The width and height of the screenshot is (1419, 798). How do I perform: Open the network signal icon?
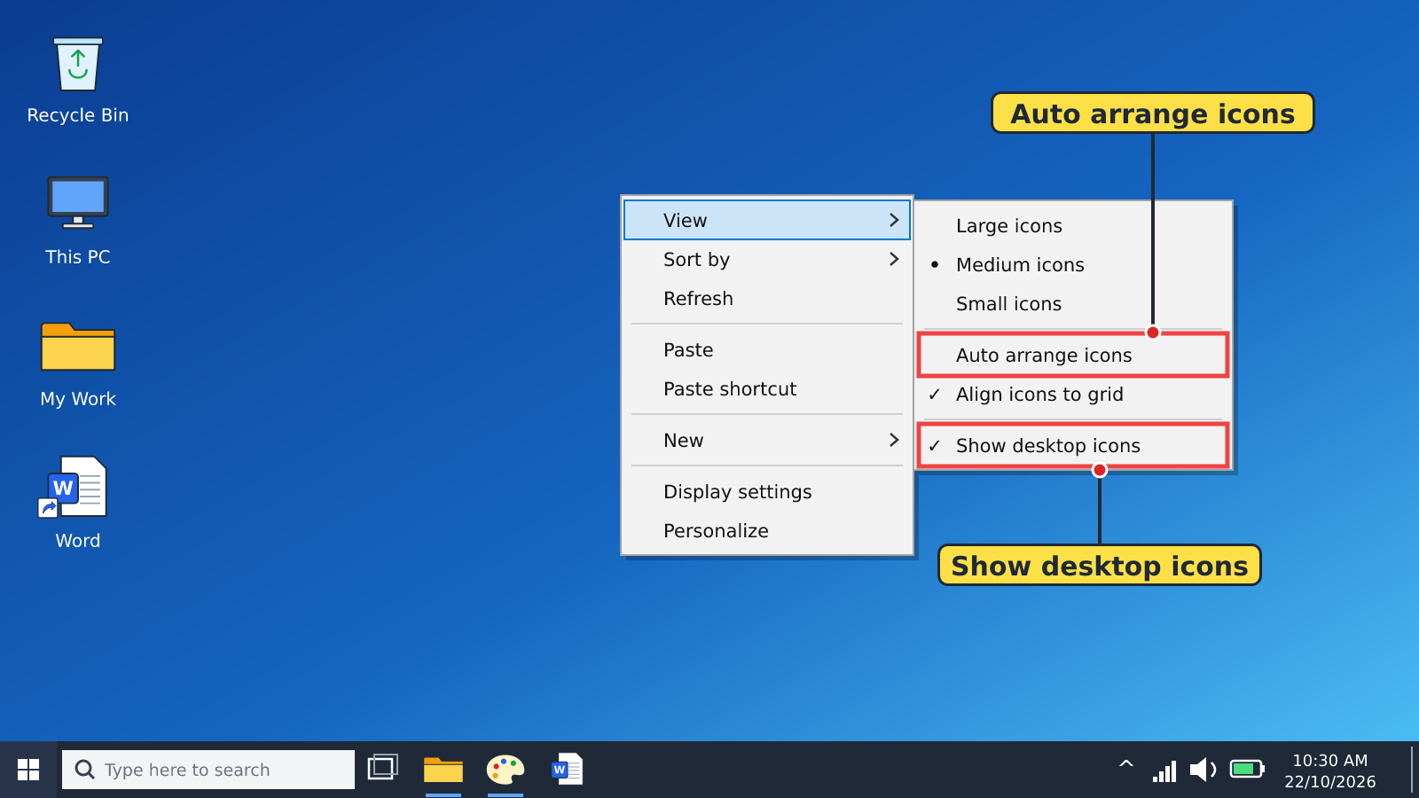[1164, 770]
